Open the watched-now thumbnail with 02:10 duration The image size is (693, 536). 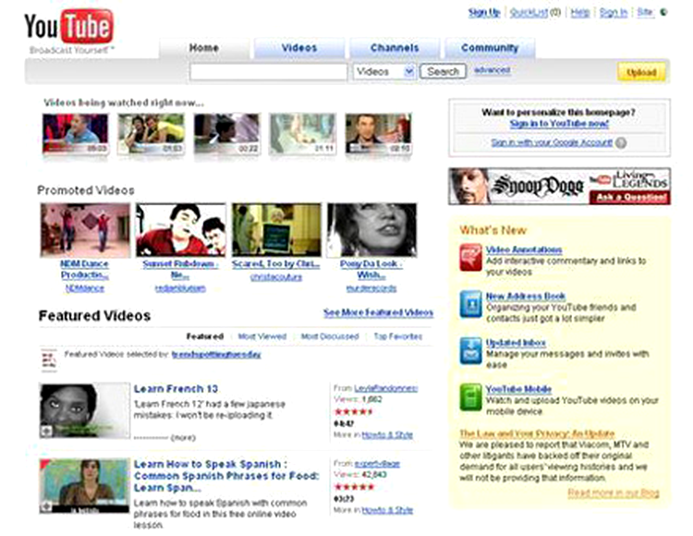[378, 134]
